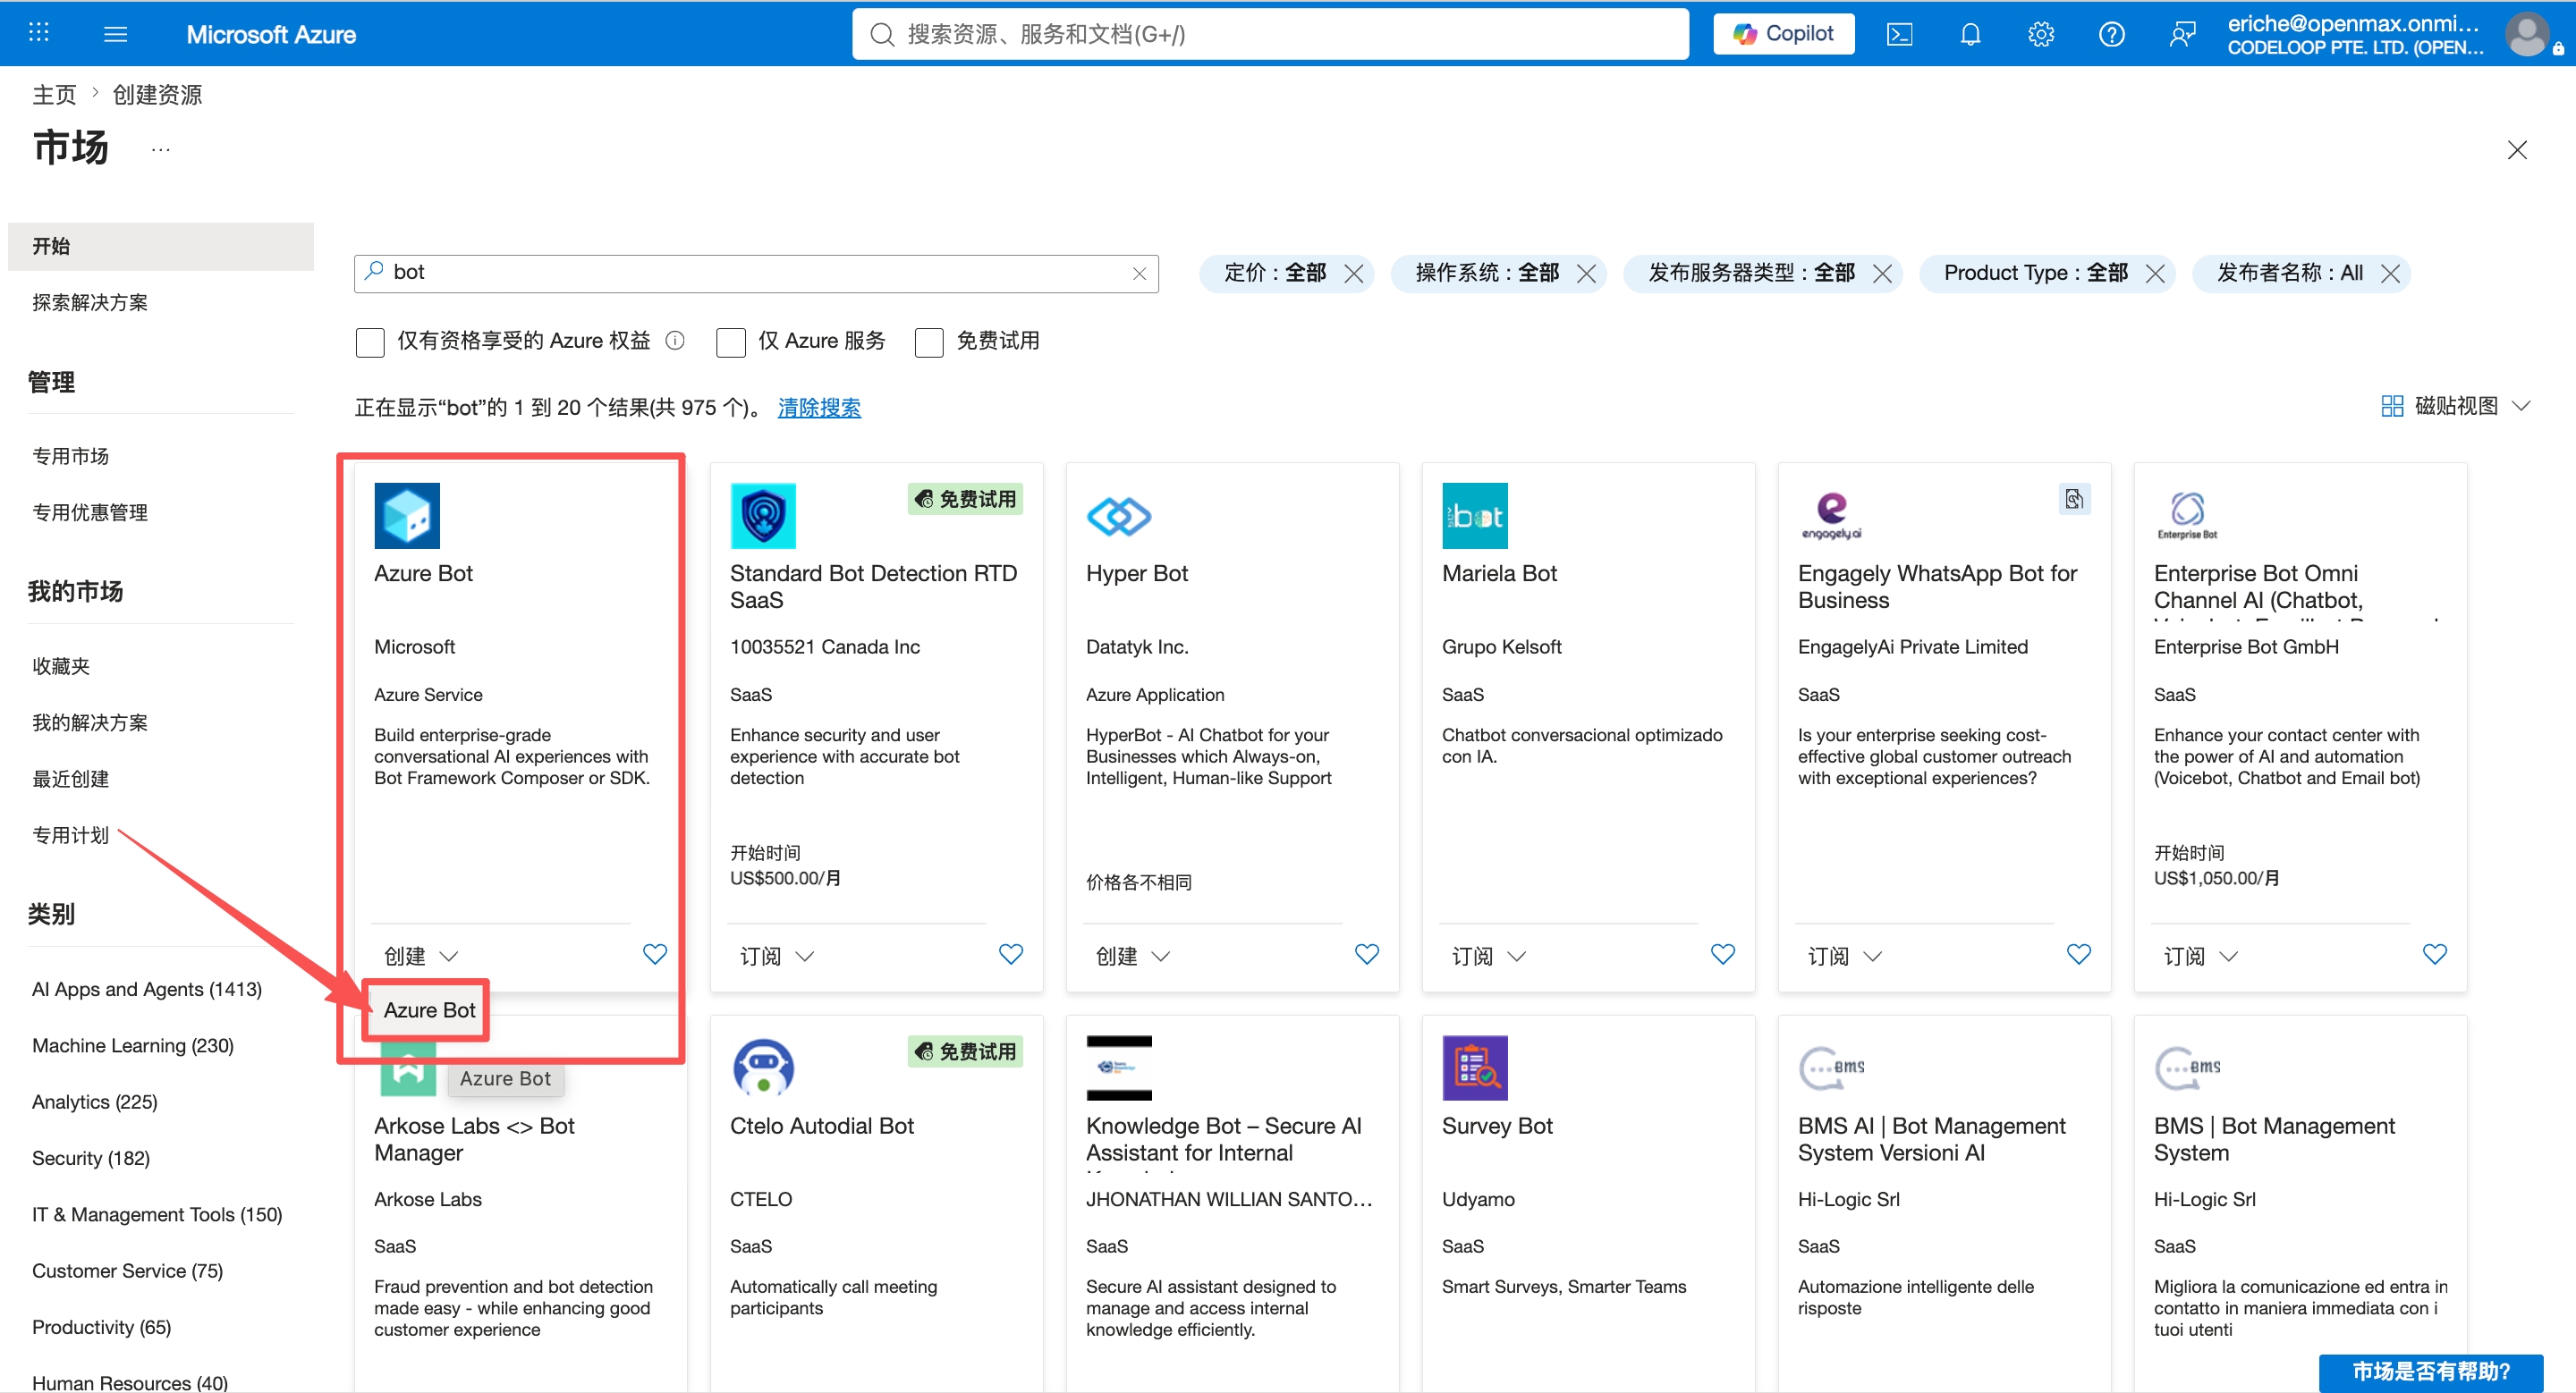Enable the 仅 Azure 服务 checkbox
Viewport: 2576px width, 1393px height.
[x=731, y=342]
